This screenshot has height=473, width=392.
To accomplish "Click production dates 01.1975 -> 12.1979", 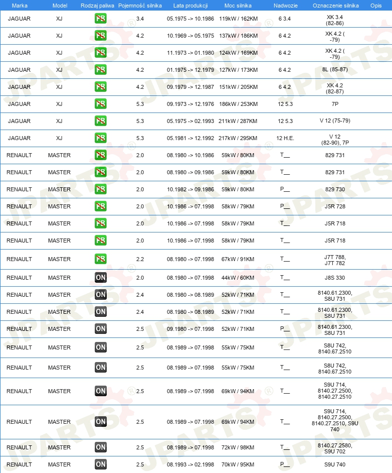I will (x=190, y=70).
